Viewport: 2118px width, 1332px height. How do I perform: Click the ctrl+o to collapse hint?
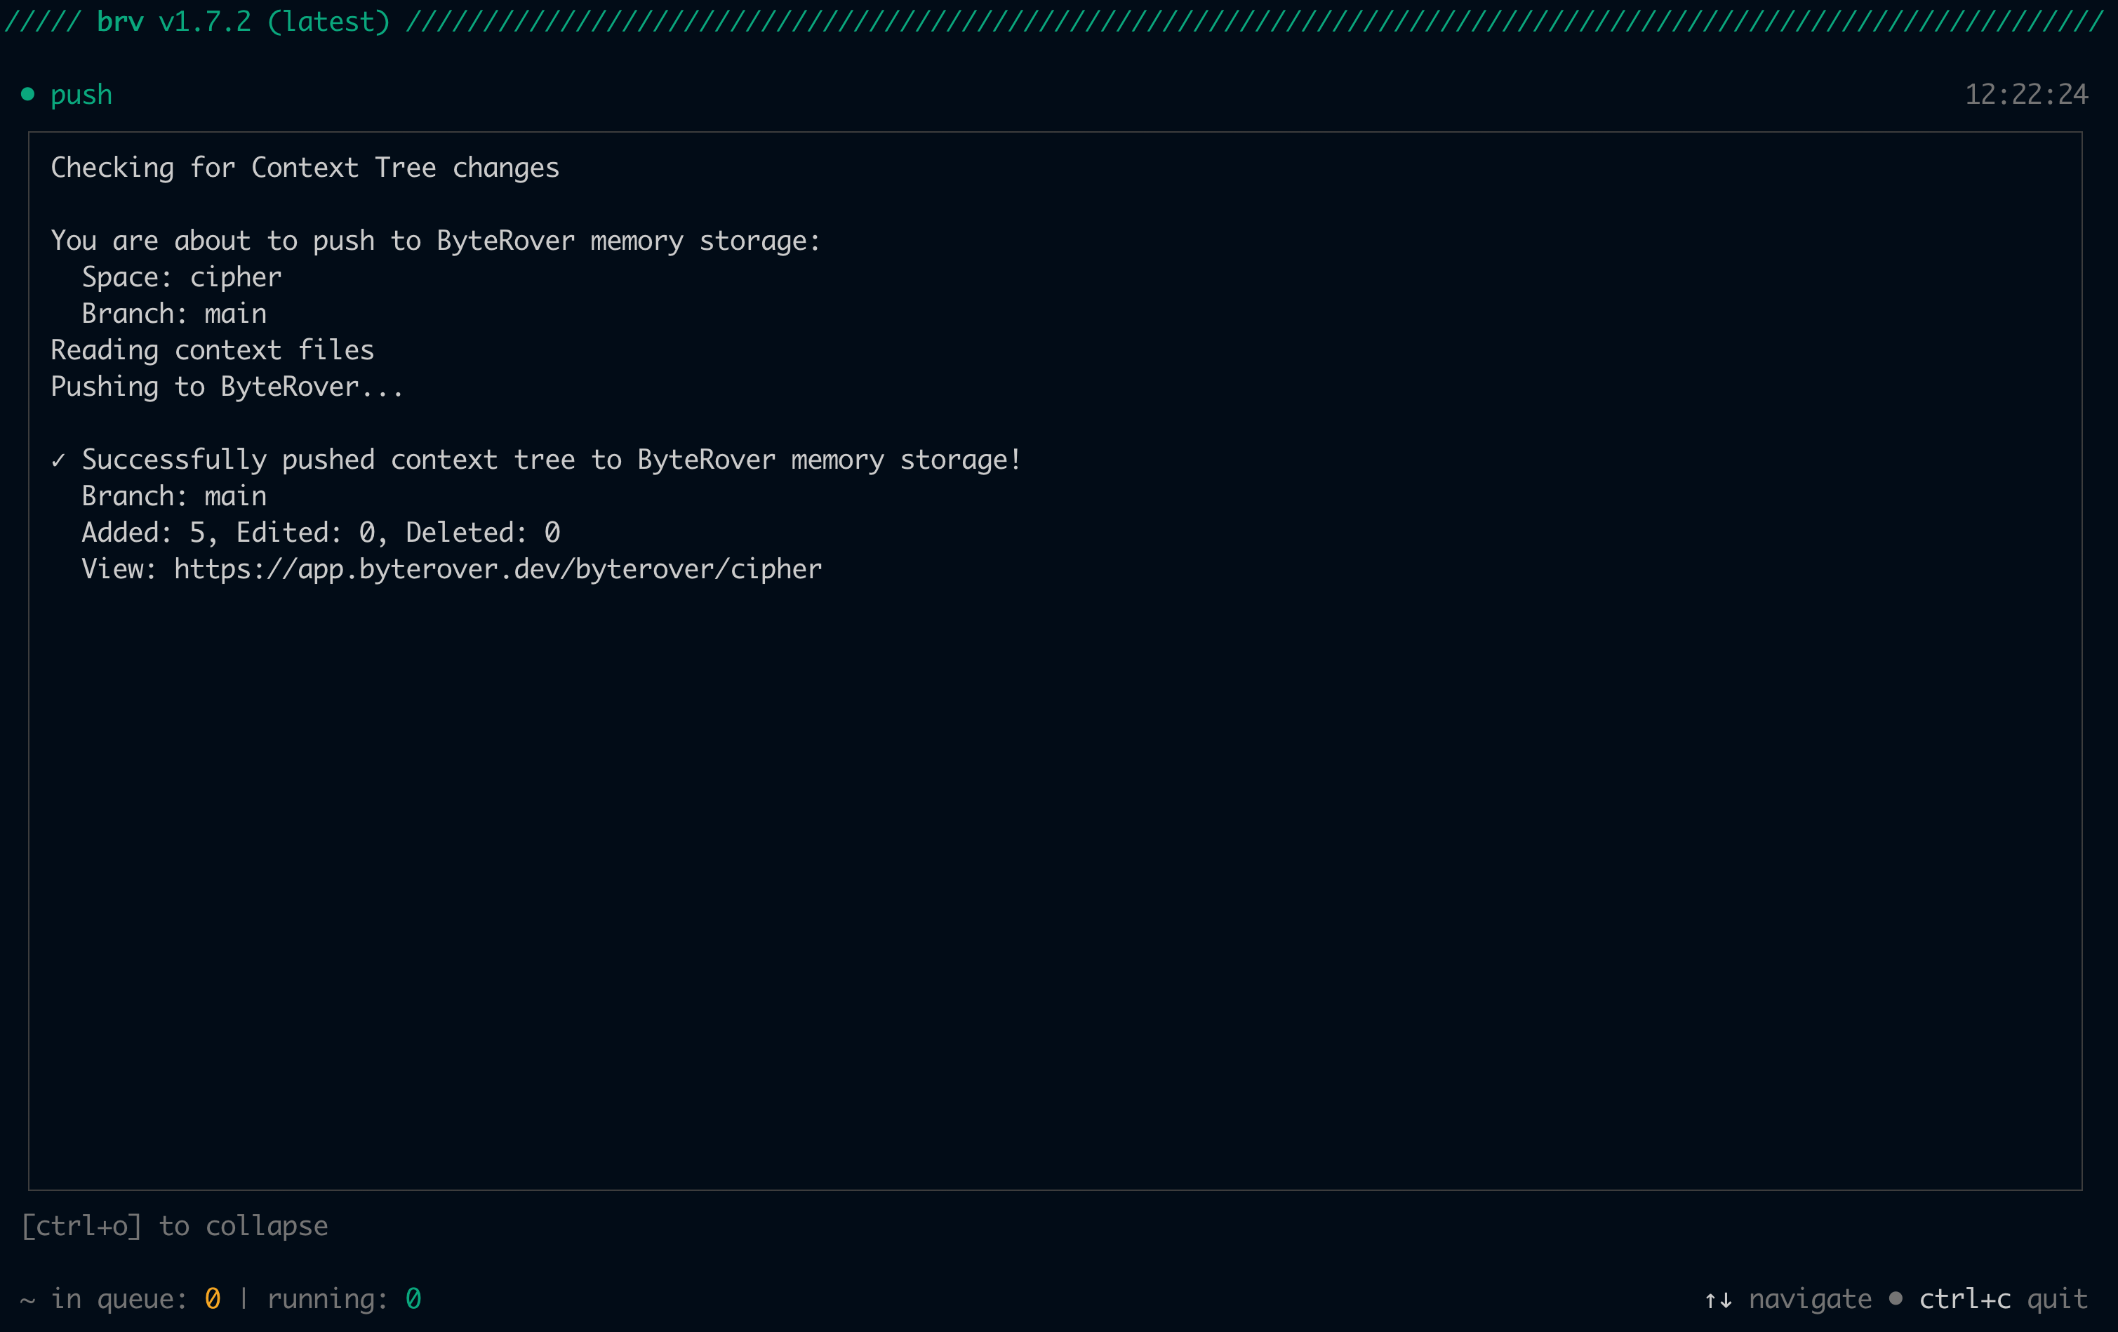click(174, 1225)
